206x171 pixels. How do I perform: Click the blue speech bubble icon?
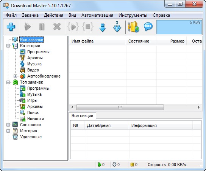[x=148, y=27]
